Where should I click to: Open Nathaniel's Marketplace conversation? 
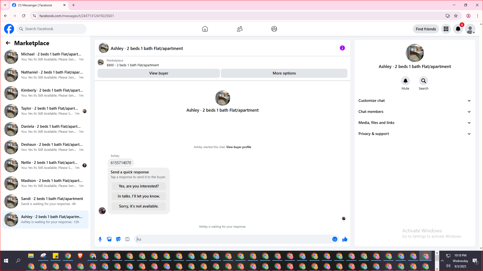click(x=45, y=75)
